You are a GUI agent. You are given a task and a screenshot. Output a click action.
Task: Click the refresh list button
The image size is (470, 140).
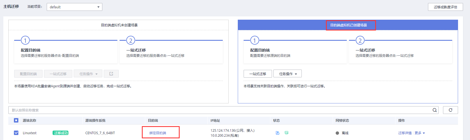click(450, 110)
